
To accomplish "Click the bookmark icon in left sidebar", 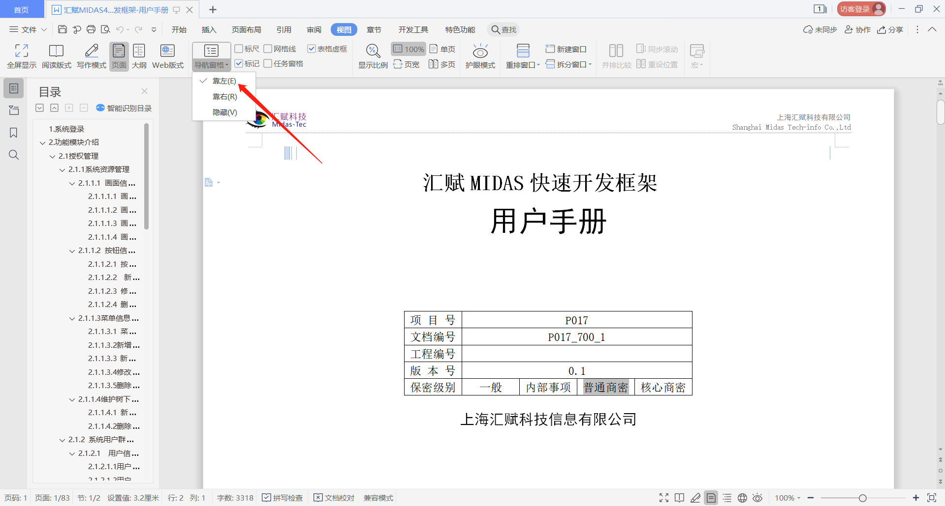I will click(14, 133).
